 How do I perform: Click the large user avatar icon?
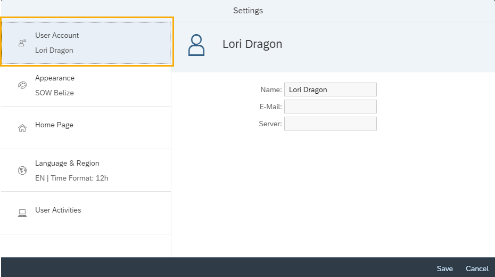(196, 45)
